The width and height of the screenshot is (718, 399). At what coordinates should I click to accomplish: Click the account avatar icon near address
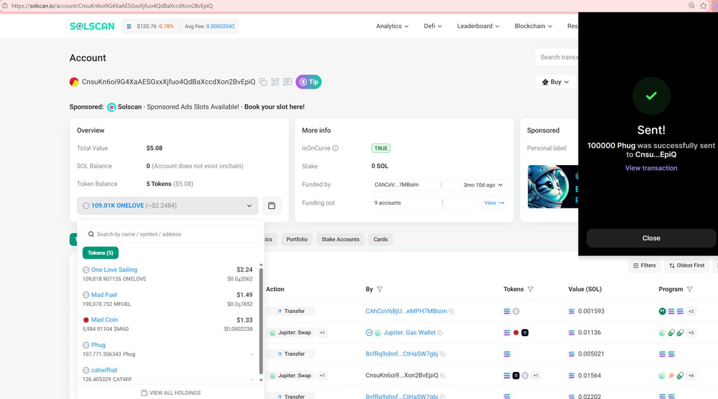point(74,82)
